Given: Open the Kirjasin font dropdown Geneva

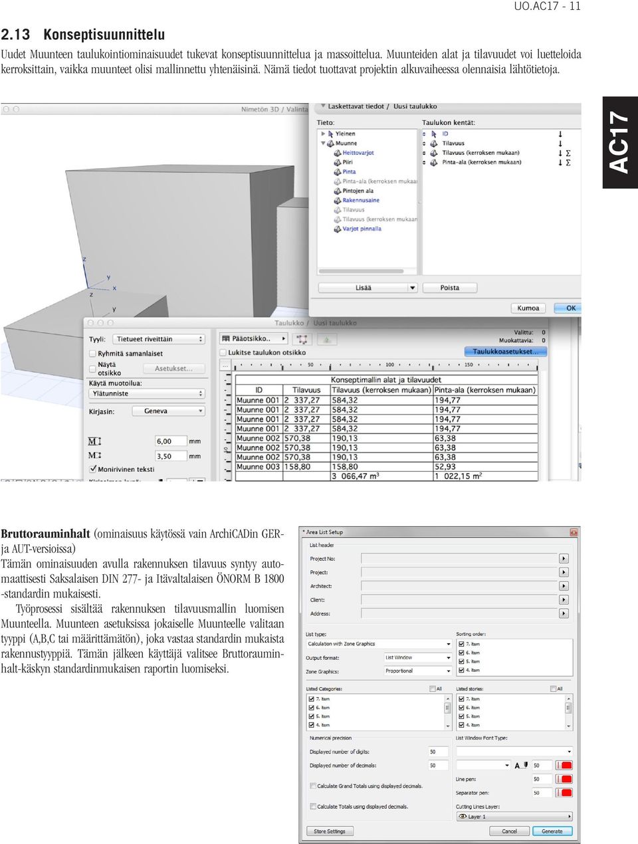Looking at the screenshot, I should pyautogui.click(x=168, y=411).
